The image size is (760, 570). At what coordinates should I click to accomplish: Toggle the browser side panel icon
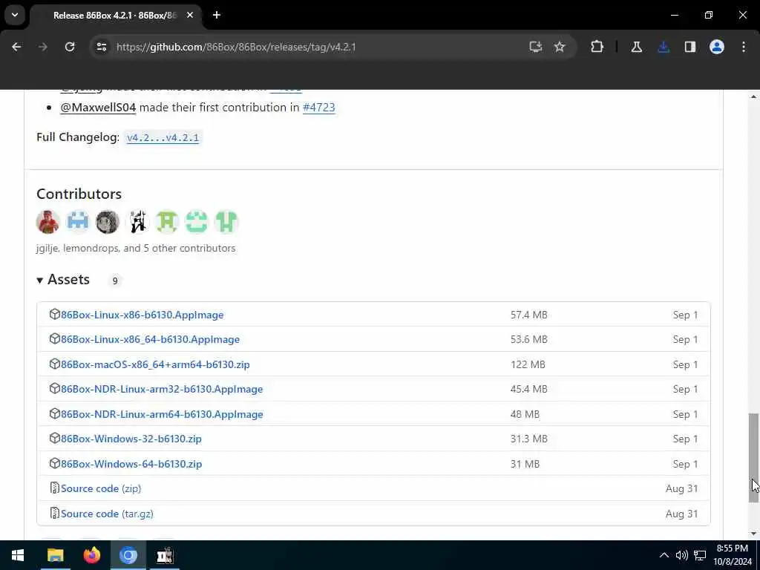[x=690, y=47]
